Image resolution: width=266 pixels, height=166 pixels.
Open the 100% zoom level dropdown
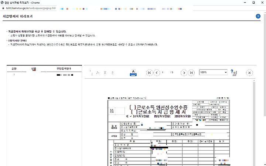(213, 72)
